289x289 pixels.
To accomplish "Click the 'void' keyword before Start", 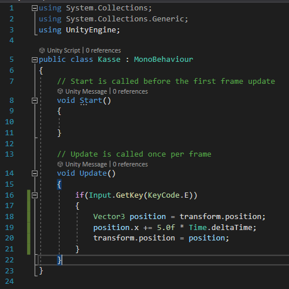I will point(66,101).
